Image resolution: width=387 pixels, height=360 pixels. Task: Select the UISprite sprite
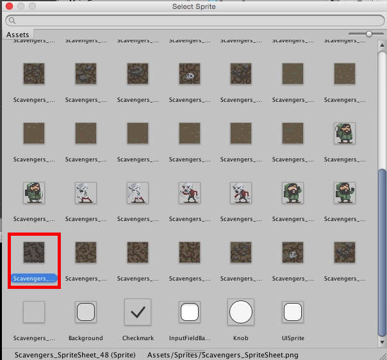(x=293, y=312)
